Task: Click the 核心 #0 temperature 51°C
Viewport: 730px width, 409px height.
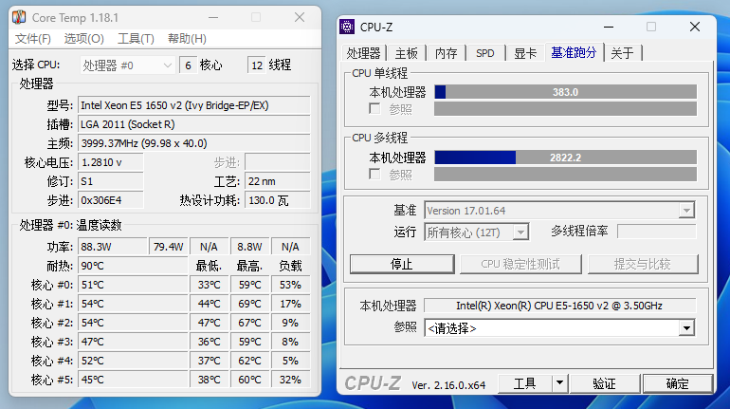Action: click(133, 285)
